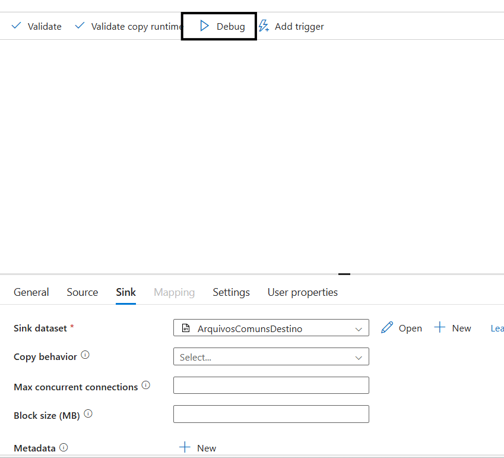The height and width of the screenshot is (458, 504).
Task: Click the Validate checkmark icon
Action: tap(17, 26)
